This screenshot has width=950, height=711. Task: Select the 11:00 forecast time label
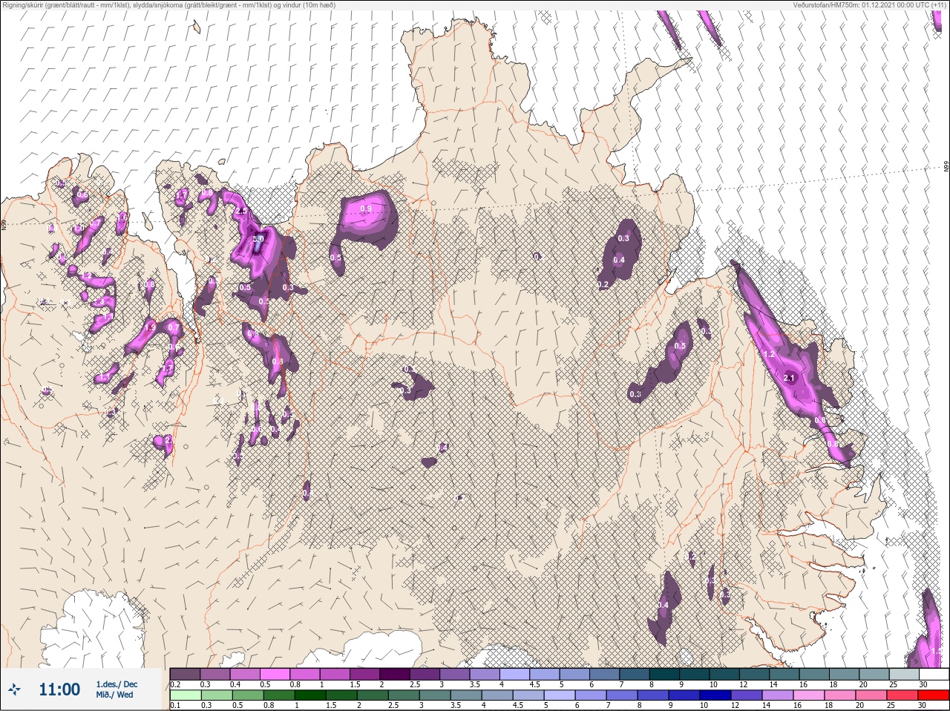pyautogui.click(x=59, y=689)
